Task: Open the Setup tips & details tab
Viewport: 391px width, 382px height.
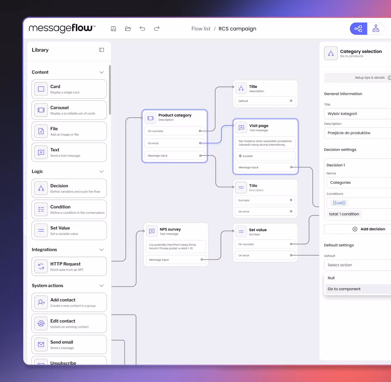Action: [x=370, y=78]
